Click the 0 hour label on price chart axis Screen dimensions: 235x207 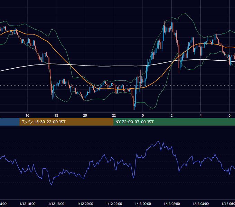[x=143, y=116]
